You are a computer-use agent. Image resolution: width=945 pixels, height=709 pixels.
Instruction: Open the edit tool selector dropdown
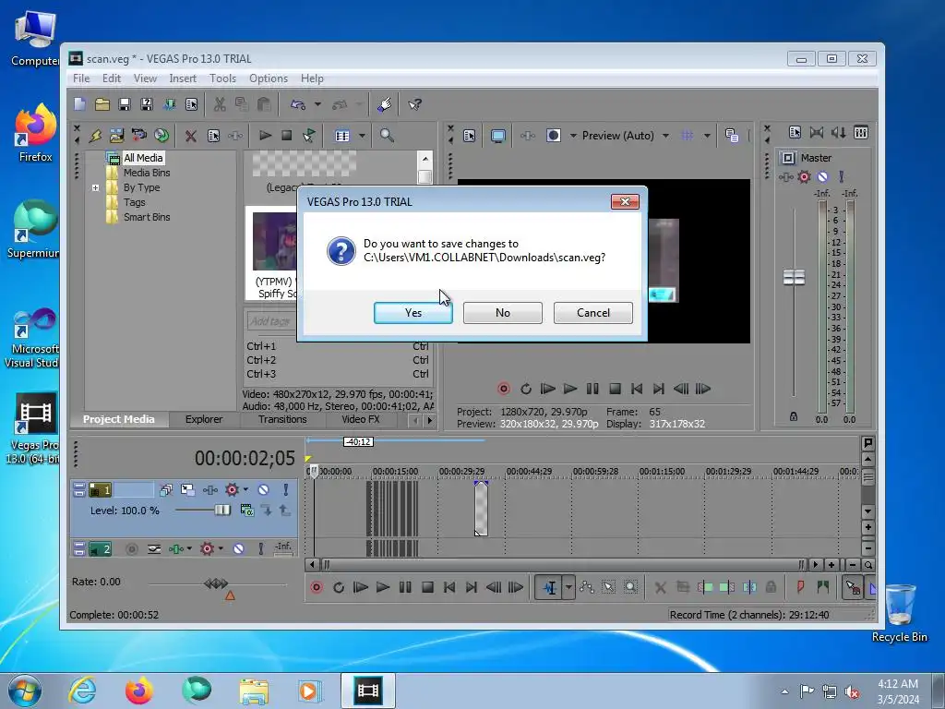point(568,587)
